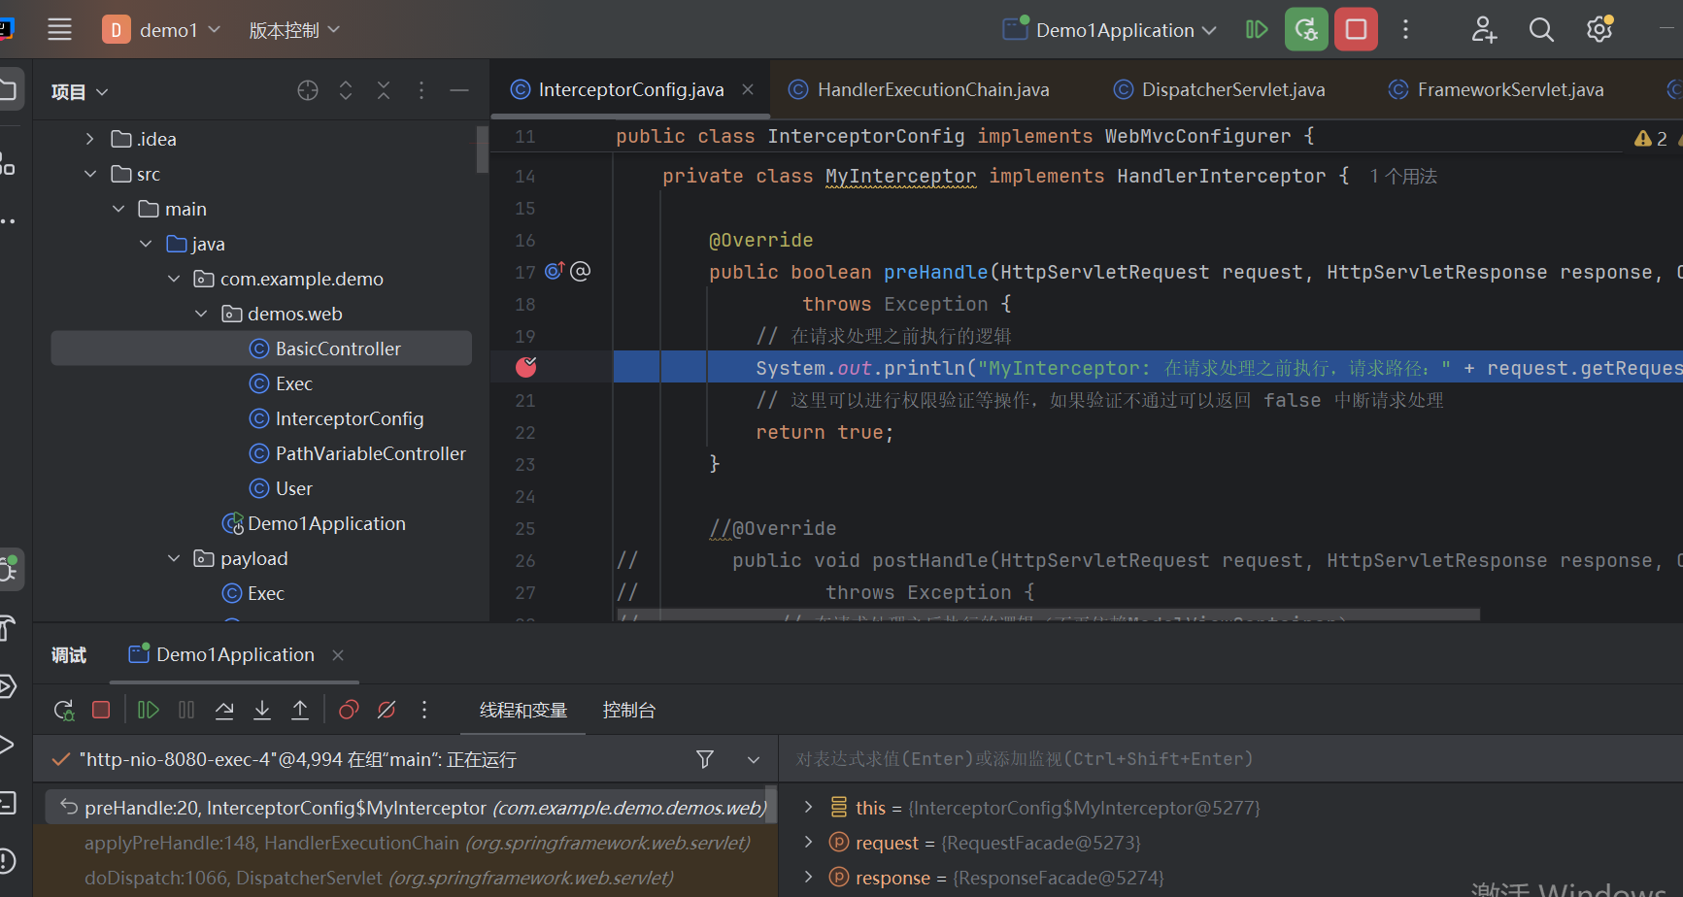Click Collapse All icon in project panel
Screen dimensions: 1683x897
point(384,90)
